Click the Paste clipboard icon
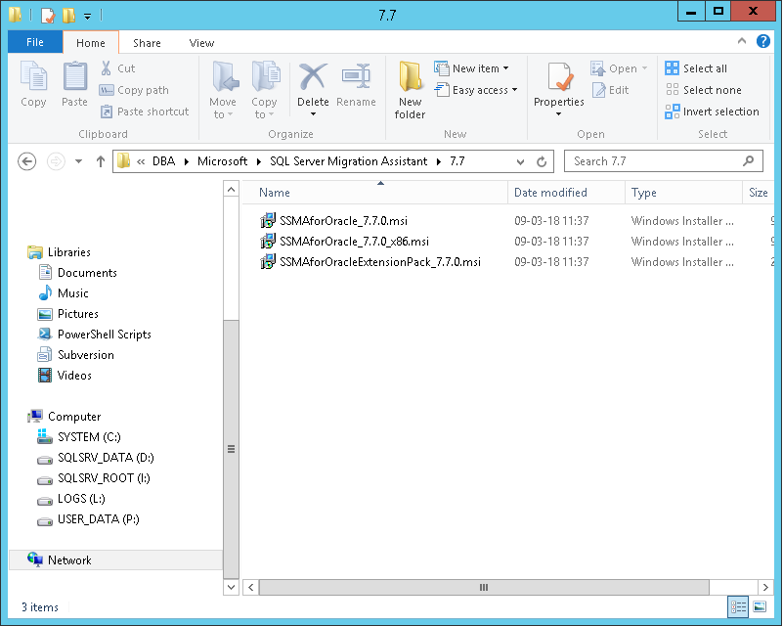Viewport: 783px width, 626px height. click(x=75, y=76)
